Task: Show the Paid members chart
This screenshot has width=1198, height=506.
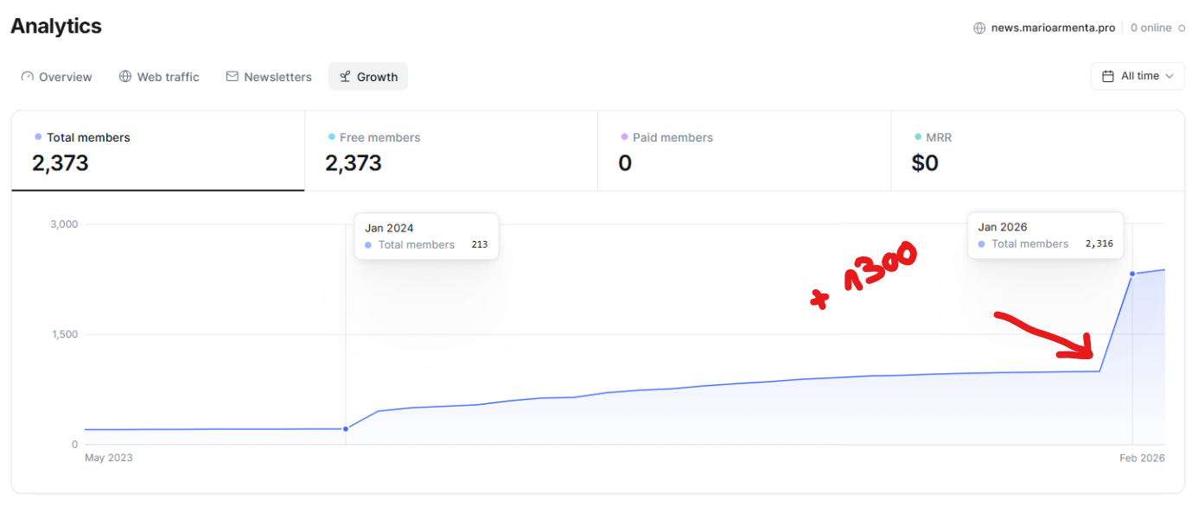Action: (743, 151)
